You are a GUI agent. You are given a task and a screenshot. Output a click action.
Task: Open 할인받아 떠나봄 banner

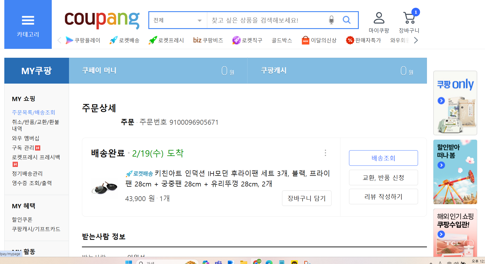click(x=455, y=172)
